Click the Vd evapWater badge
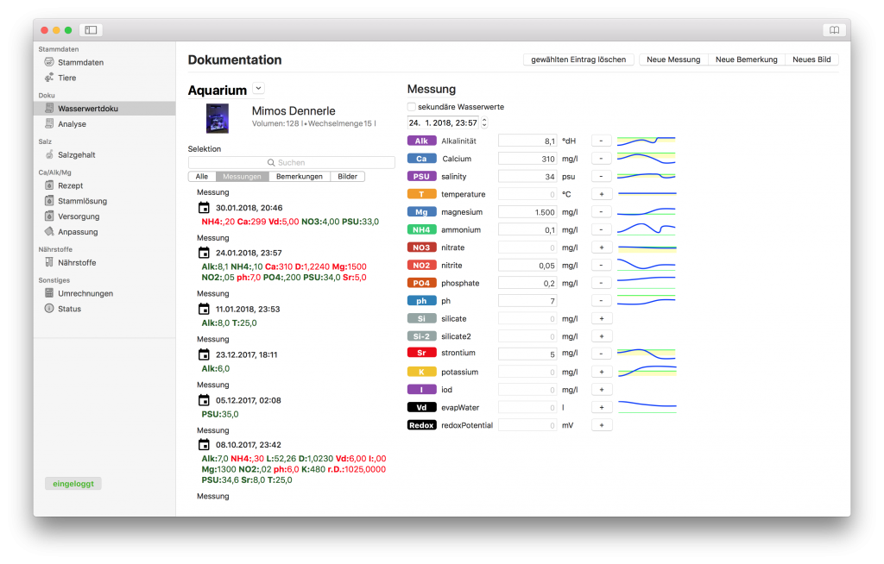 point(421,408)
